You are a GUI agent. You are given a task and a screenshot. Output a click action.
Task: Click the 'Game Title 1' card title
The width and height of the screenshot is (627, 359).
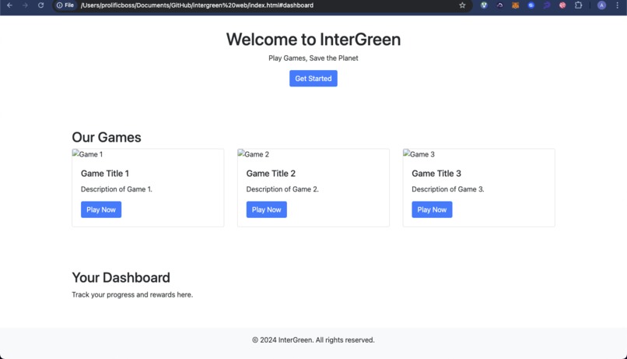(x=105, y=174)
